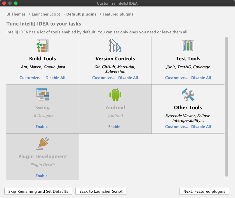
Task: Select the Featured plugins breadcrumb step
Action: click(x=118, y=14)
